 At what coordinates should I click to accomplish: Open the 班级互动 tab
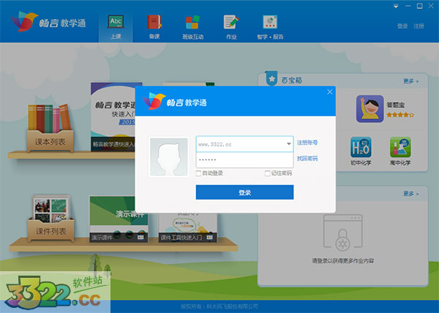pyautogui.click(x=192, y=27)
